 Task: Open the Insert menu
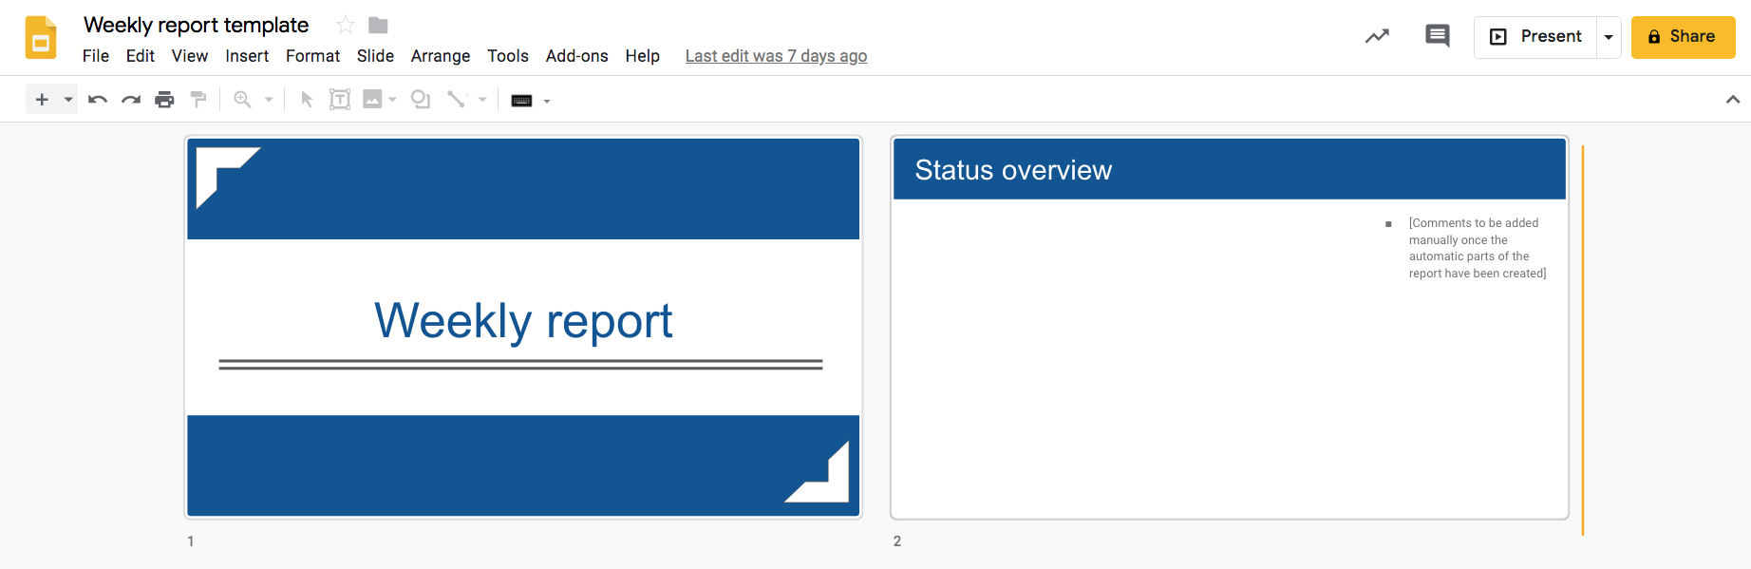pos(247,55)
